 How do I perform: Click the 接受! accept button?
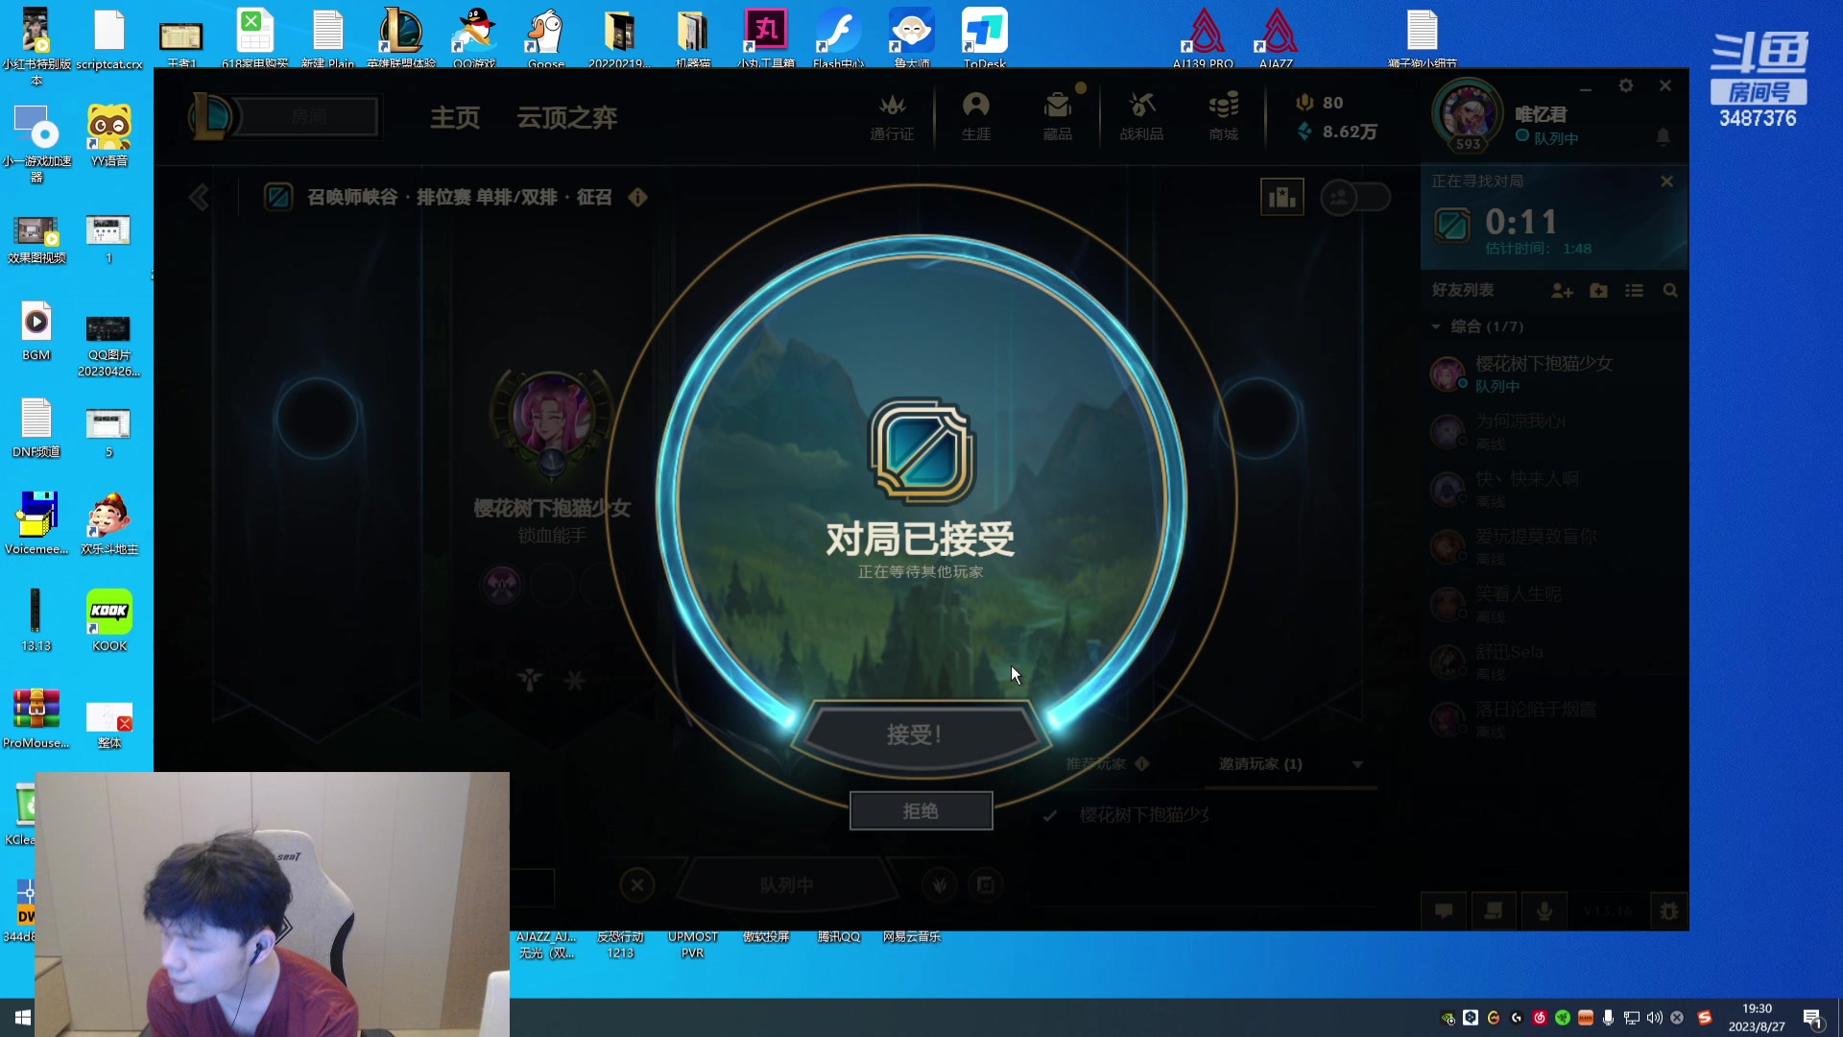915,736
